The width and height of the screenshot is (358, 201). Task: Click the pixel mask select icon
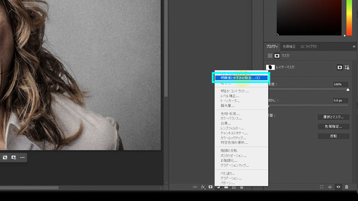[340, 67]
